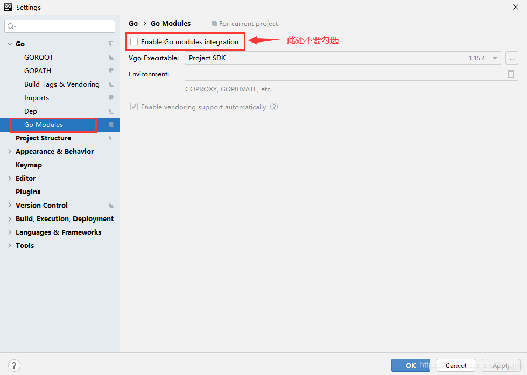Click the help icon next to vendoring support

[274, 107]
